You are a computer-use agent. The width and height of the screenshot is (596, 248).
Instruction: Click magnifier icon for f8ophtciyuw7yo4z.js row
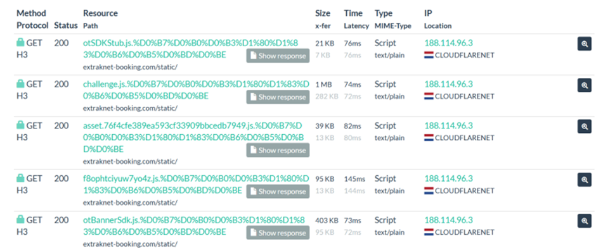(x=585, y=180)
